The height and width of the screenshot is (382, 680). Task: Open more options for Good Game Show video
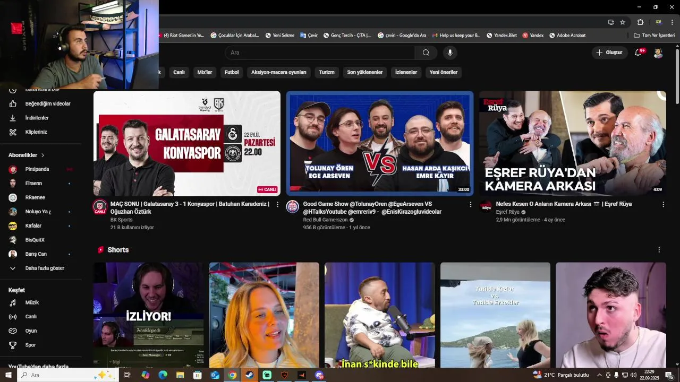coord(470,204)
